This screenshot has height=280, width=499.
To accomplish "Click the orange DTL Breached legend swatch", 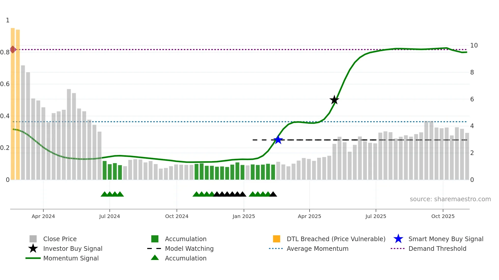I will click(x=276, y=239).
